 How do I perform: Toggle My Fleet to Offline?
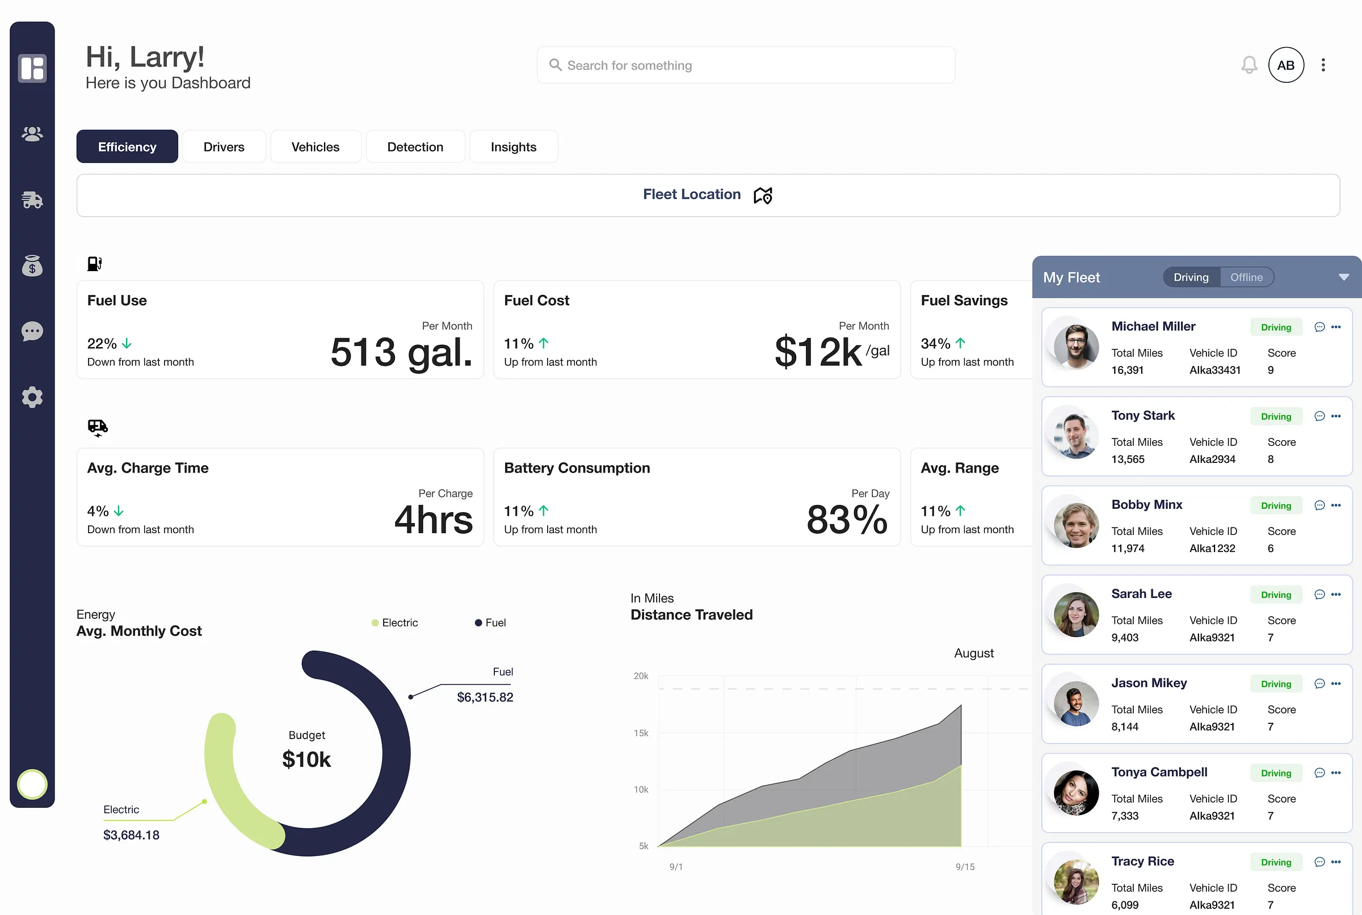pos(1246,277)
